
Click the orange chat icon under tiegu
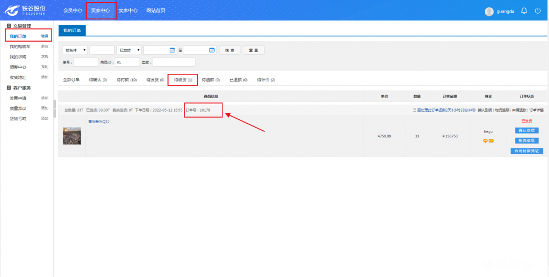click(485, 141)
